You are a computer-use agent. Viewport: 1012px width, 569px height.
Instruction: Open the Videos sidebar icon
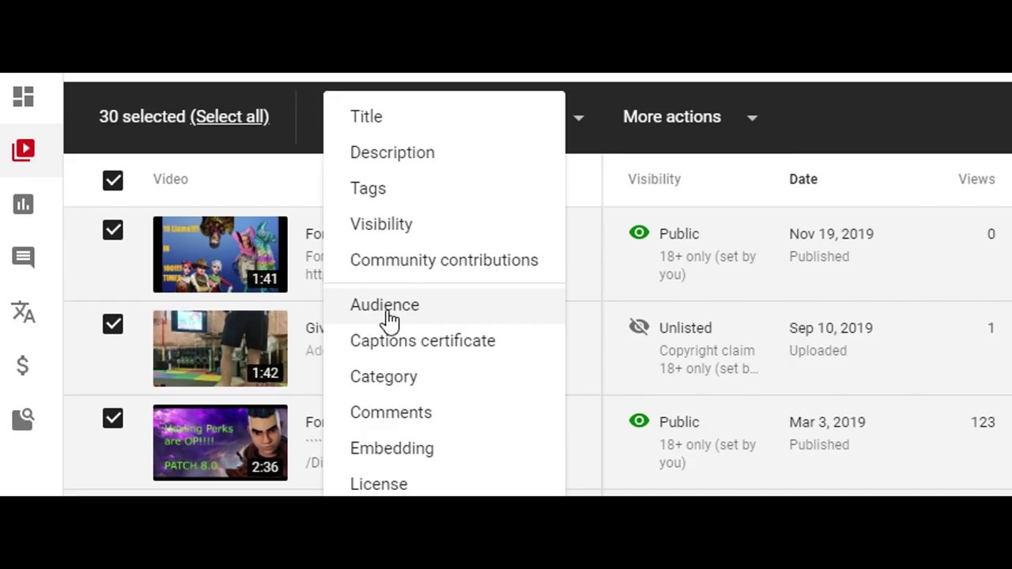pyautogui.click(x=24, y=149)
